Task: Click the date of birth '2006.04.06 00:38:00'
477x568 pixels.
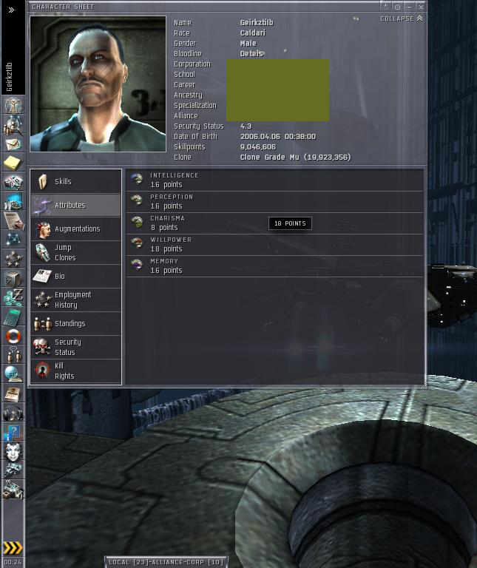Action: [x=278, y=137]
